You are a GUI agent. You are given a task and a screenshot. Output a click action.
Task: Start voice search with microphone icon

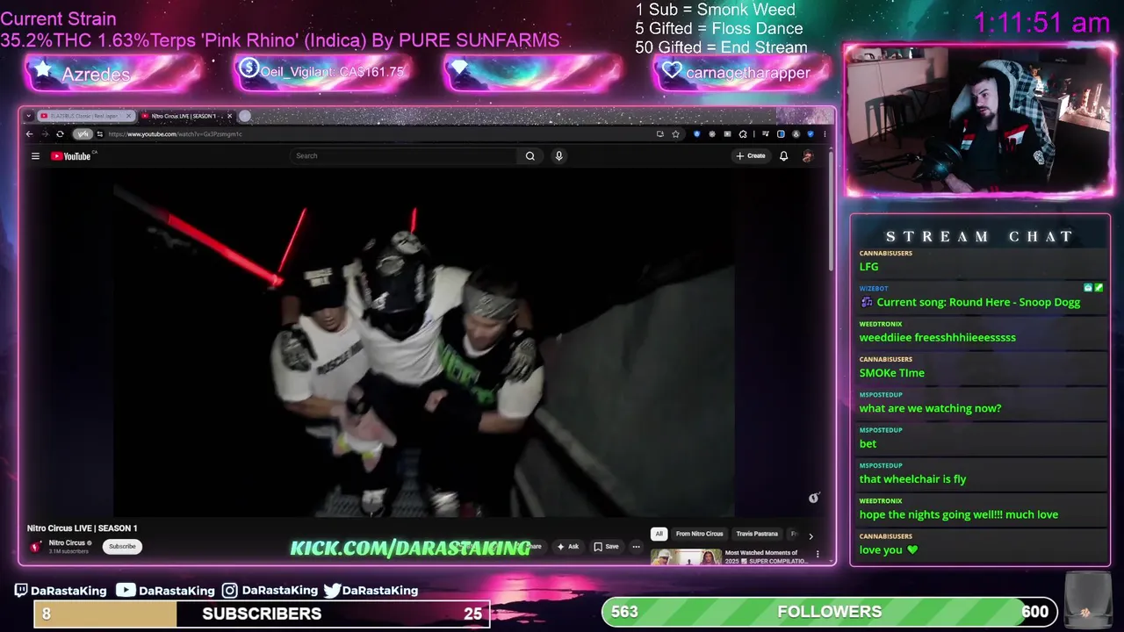[558, 155]
